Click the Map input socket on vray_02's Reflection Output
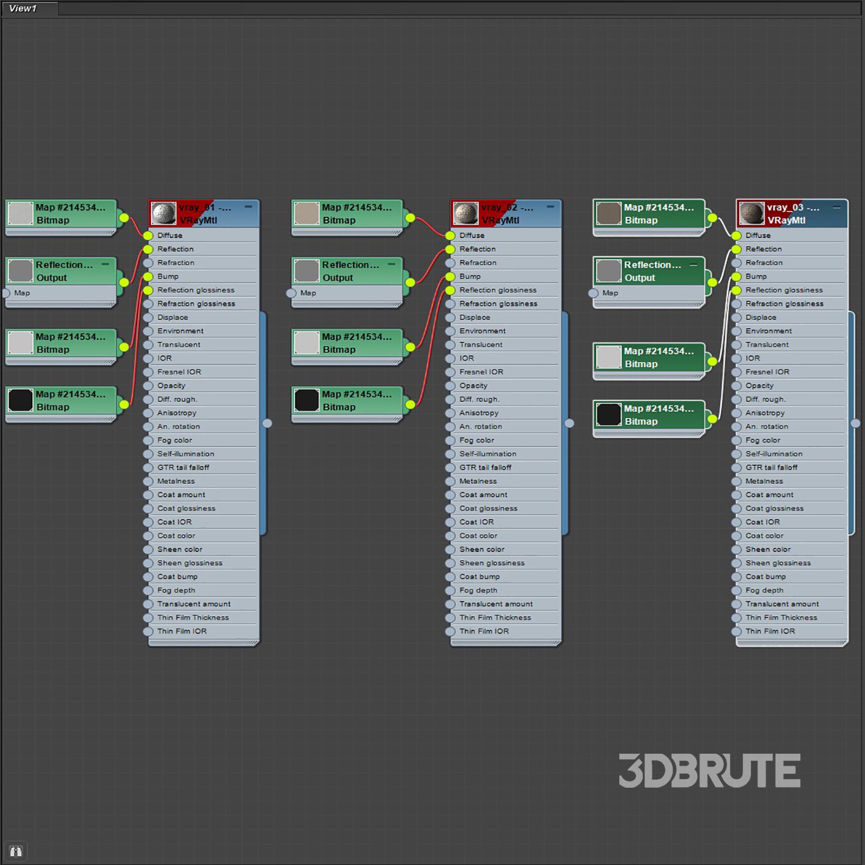Viewport: 865px width, 865px height. [x=292, y=293]
